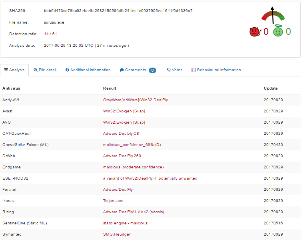
Task: Click the green harmless vote count 0
Action: coord(288,32)
